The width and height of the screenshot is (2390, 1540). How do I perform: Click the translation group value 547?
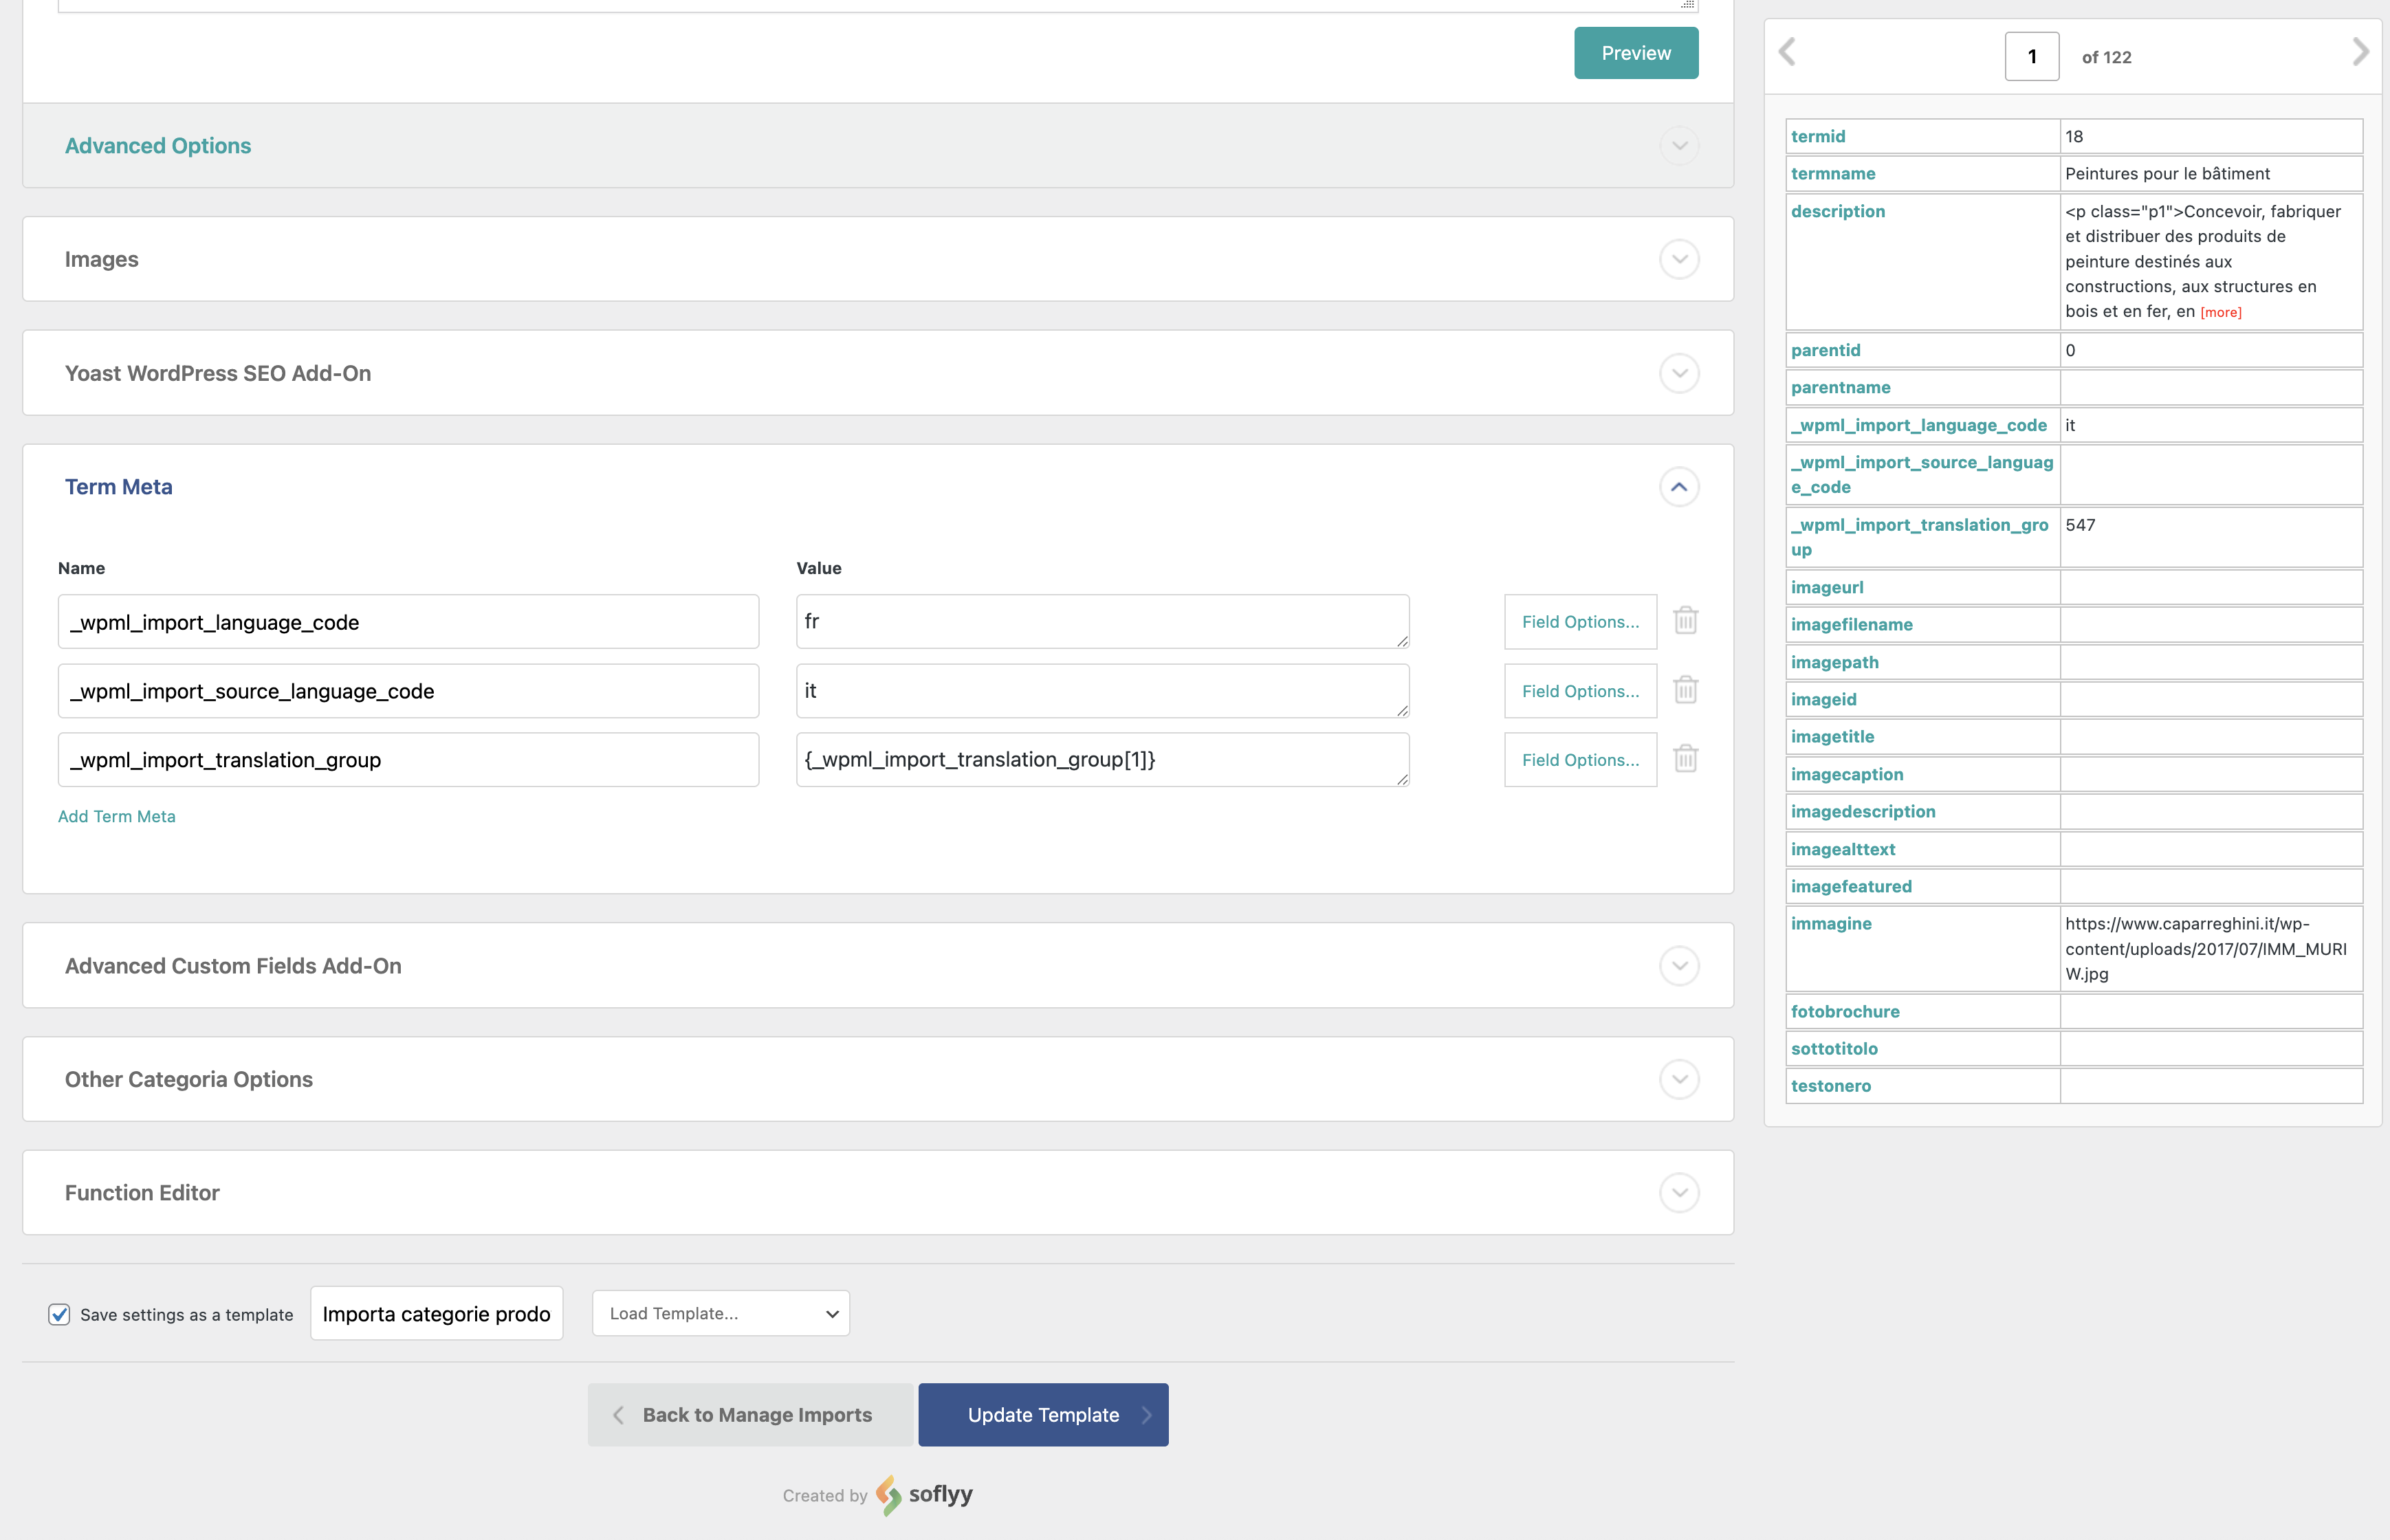(x=2080, y=525)
